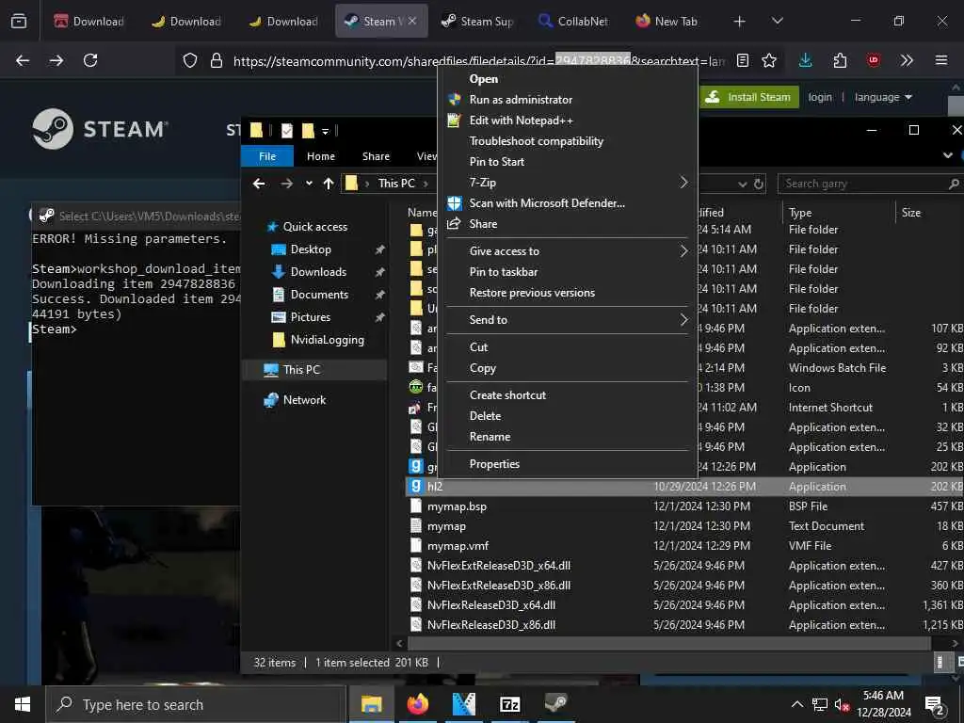Click the muted volume tray icon

[842, 704]
